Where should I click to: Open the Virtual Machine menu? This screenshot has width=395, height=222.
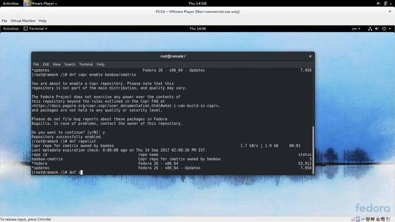(x=23, y=20)
